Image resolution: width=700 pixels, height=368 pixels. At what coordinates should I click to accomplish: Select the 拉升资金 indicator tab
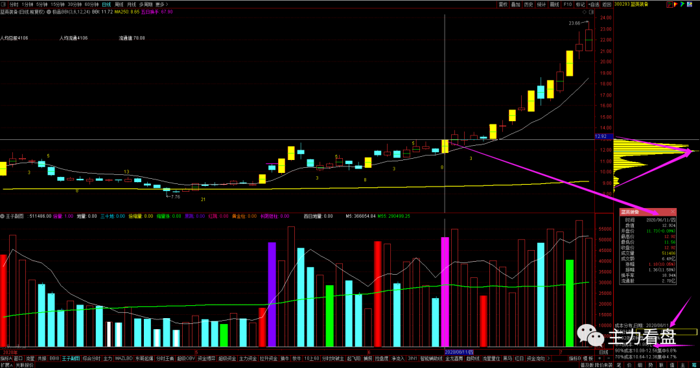click(x=268, y=359)
